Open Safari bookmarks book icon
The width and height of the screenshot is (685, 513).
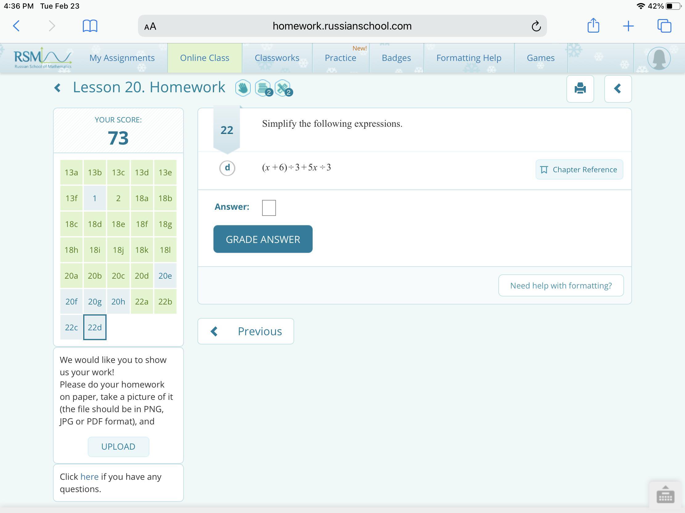[x=90, y=26]
